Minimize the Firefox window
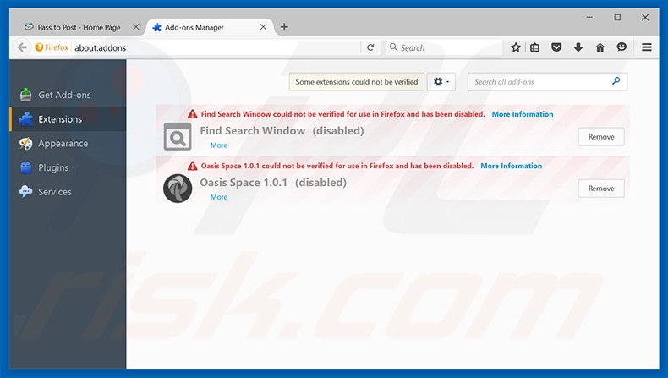This screenshot has width=668, height=378. click(589, 18)
